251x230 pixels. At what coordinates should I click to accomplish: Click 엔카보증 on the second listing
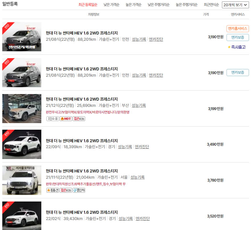(238, 73)
